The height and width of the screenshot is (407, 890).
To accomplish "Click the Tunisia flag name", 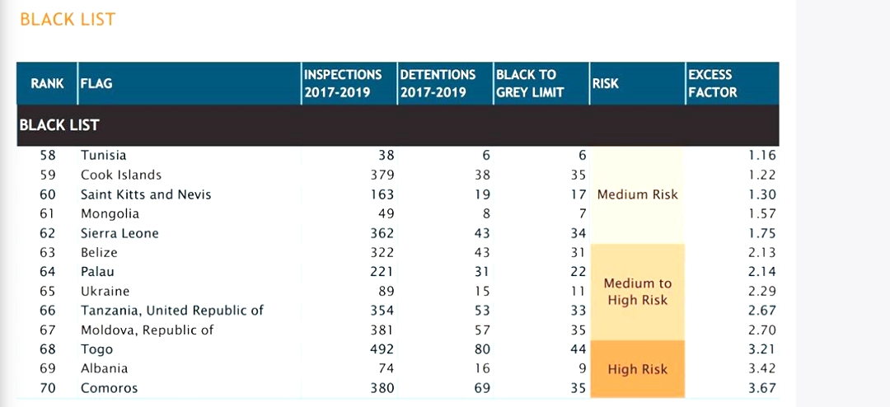I will (104, 155).
